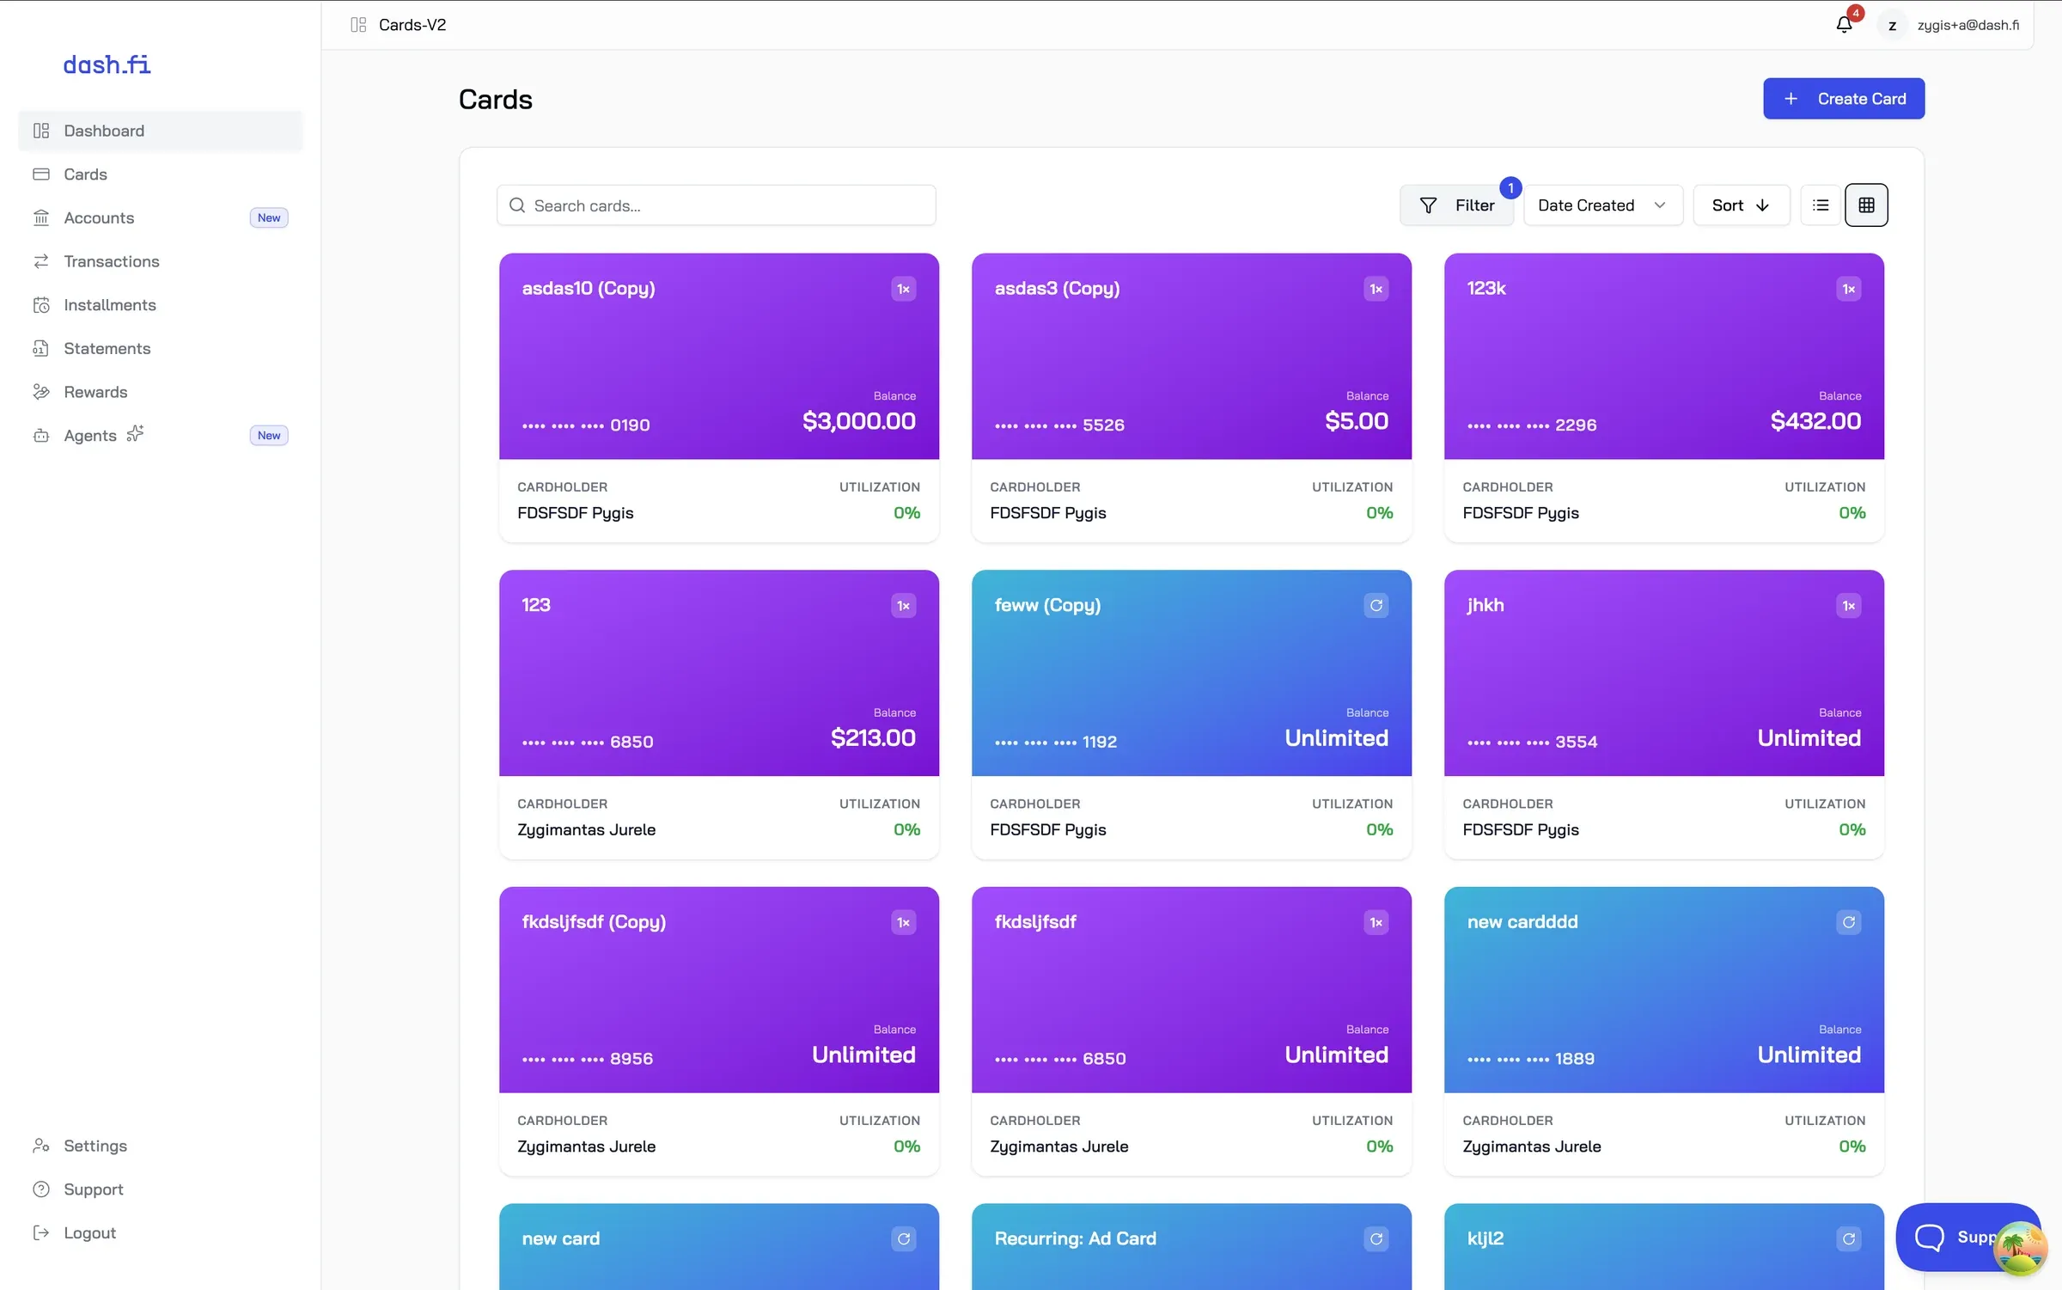Open Agents page
The width and height of the screenshot is (2062, 1290).
click(x=161, y=436)
